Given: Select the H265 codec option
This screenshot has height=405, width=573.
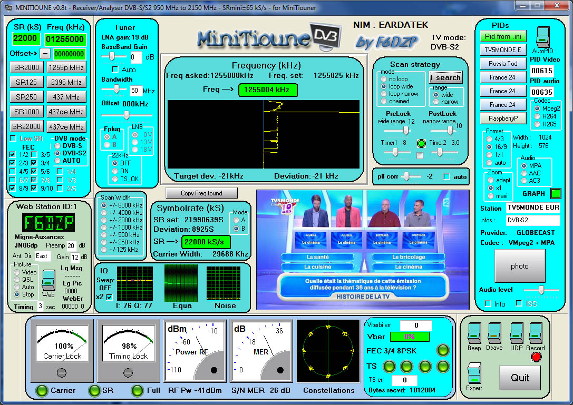Looking at the screenshot, I should pyautogui.click(x=537, y=124).
